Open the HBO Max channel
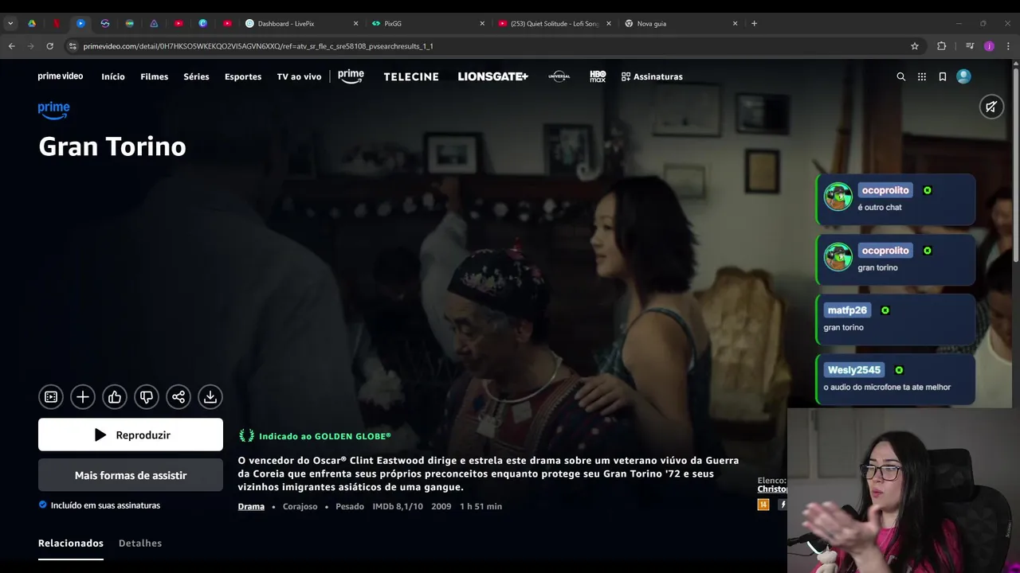 598,76
